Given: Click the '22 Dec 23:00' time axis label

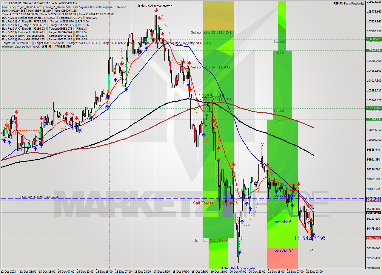Looking at the screenshot, I should pyautogui.click(x=315, y=272).
